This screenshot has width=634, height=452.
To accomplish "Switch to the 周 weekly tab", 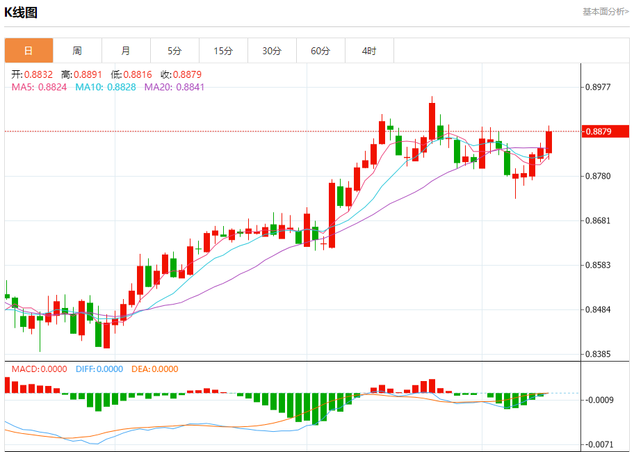I will (77, 51).
